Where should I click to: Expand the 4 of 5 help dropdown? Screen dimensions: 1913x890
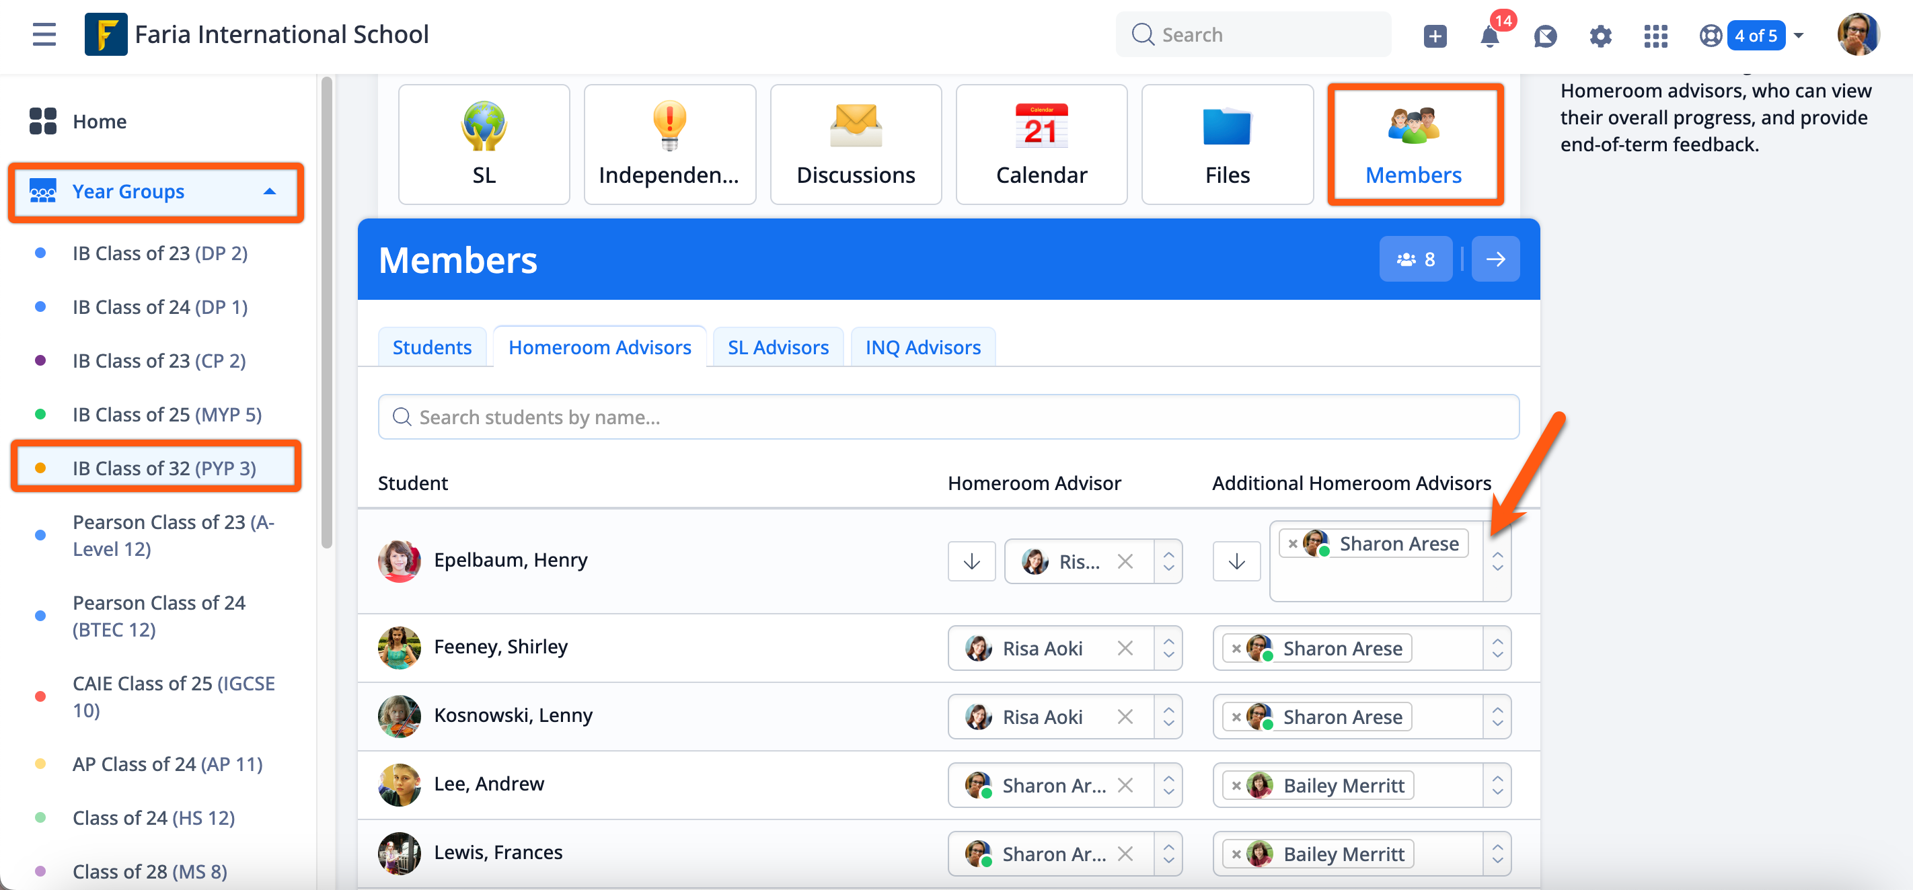click(1798, 36)
